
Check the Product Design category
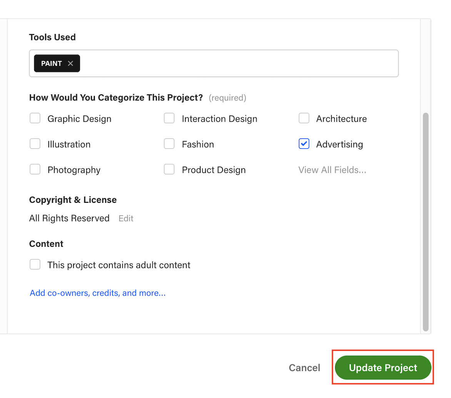[169, 169]
